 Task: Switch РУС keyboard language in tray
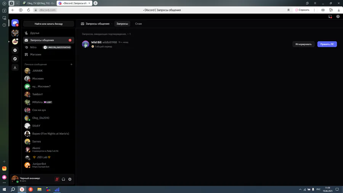(x=319, y=190)
